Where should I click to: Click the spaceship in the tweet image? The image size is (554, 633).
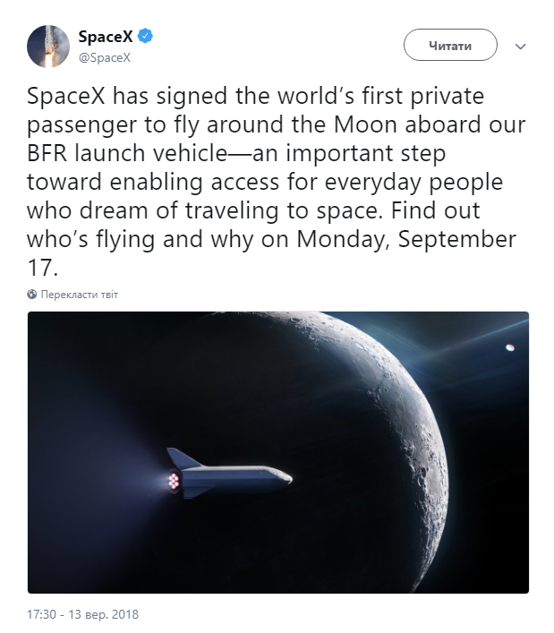pos(229,473)
